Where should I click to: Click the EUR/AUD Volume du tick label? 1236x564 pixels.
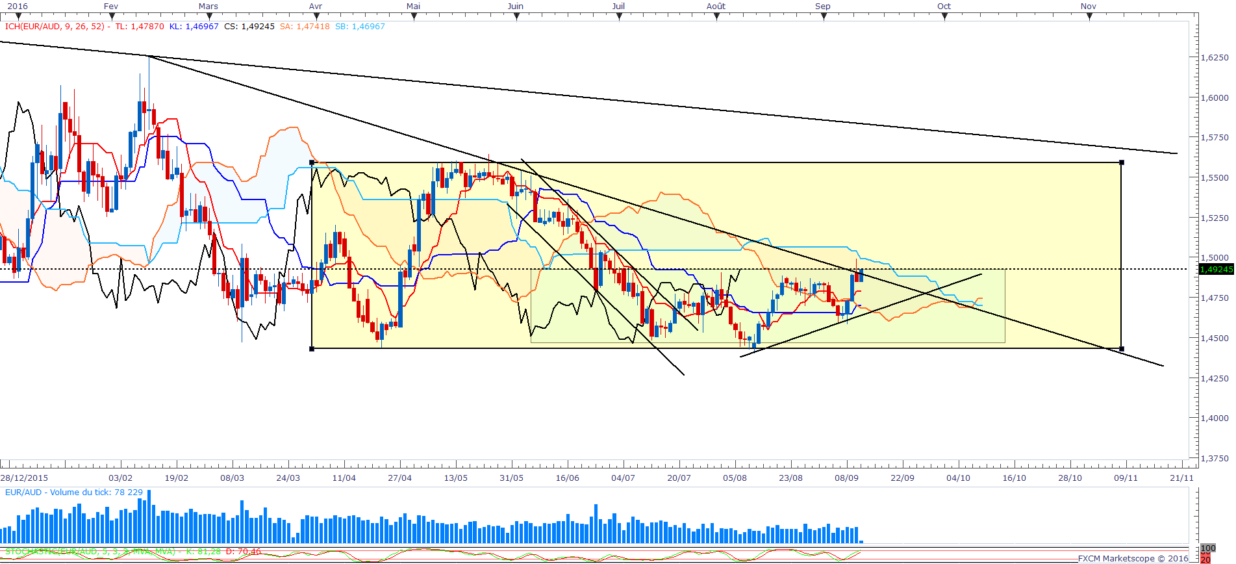[74, 493]
